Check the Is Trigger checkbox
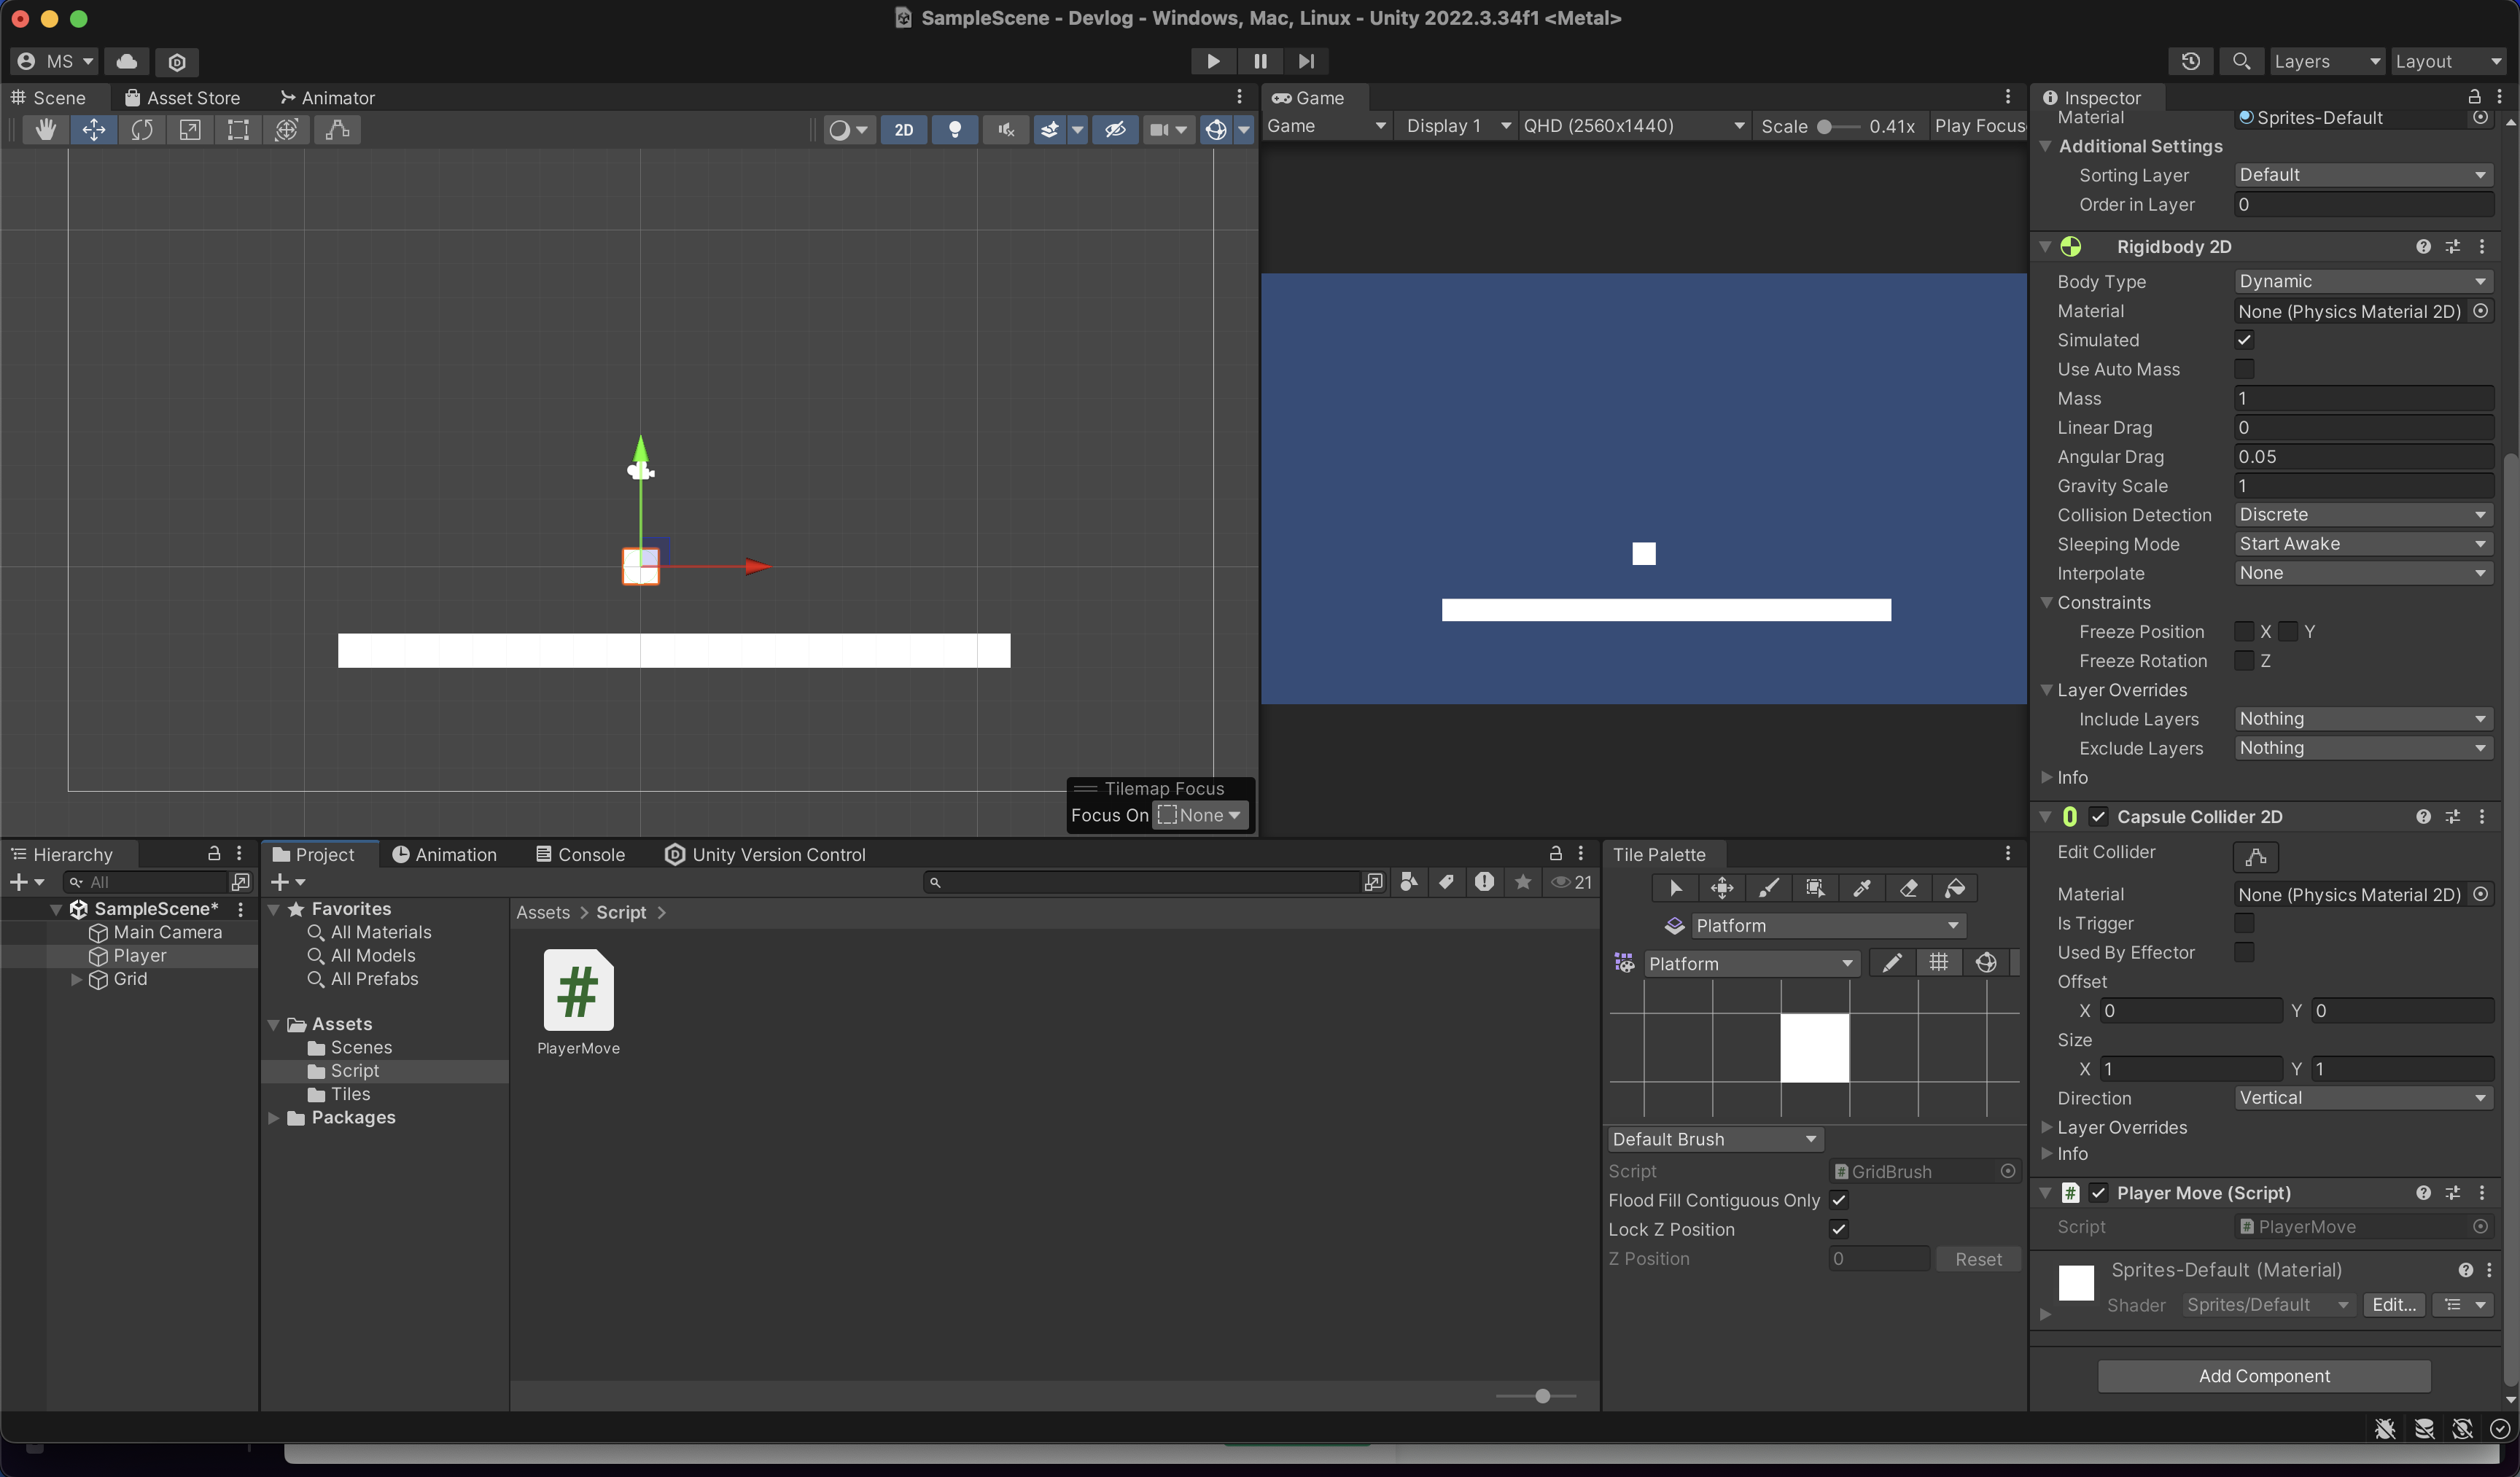 (2244, 923)
